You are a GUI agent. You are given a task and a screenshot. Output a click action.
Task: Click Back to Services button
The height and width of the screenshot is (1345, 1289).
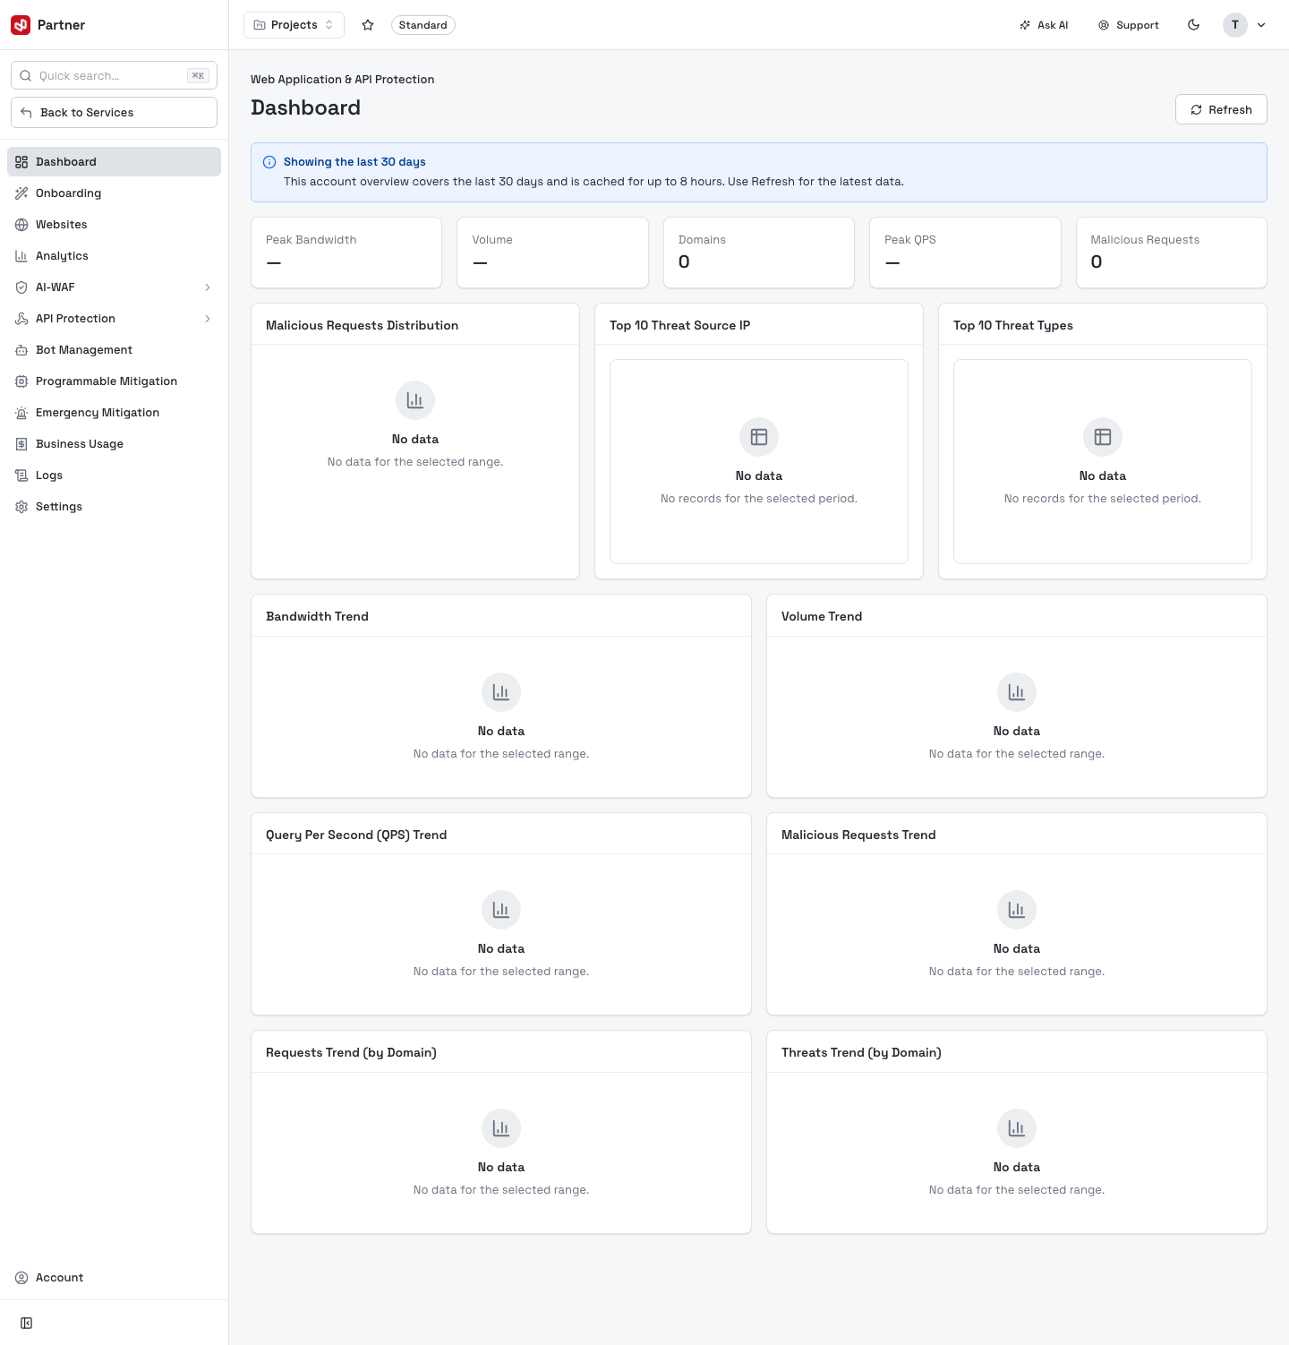pyautogui.click(x=114, y=112)
